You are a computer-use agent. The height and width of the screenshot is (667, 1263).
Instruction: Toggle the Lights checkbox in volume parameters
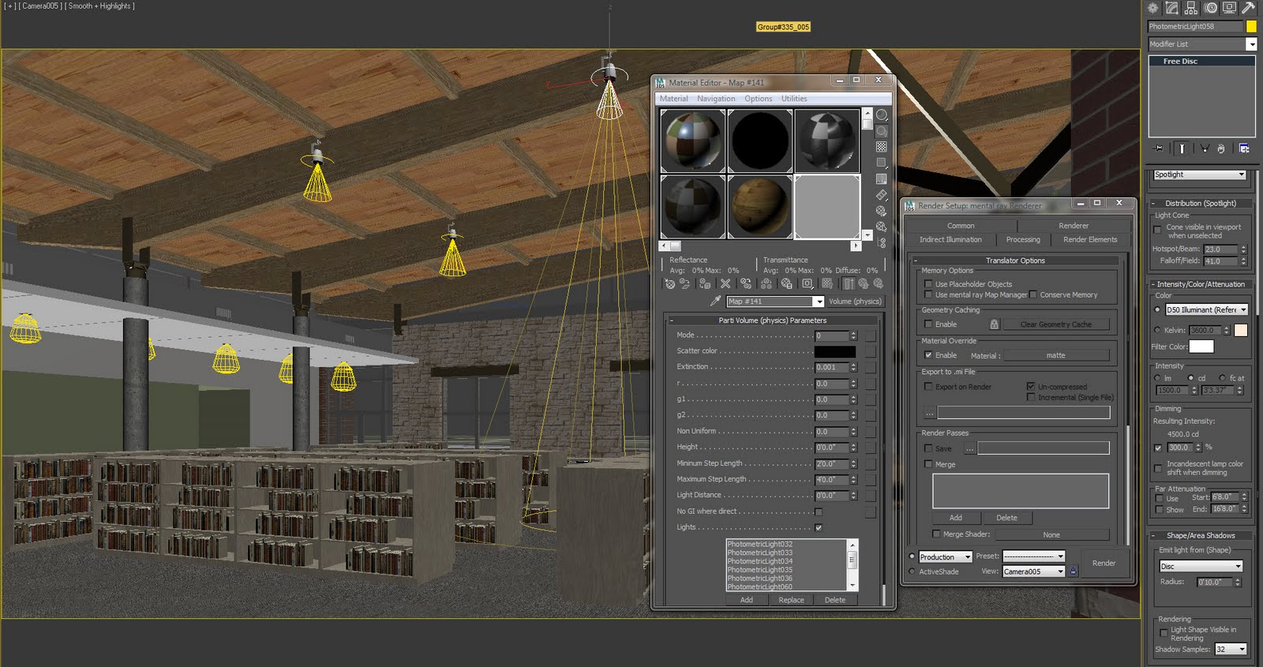[x=819, y=527]
